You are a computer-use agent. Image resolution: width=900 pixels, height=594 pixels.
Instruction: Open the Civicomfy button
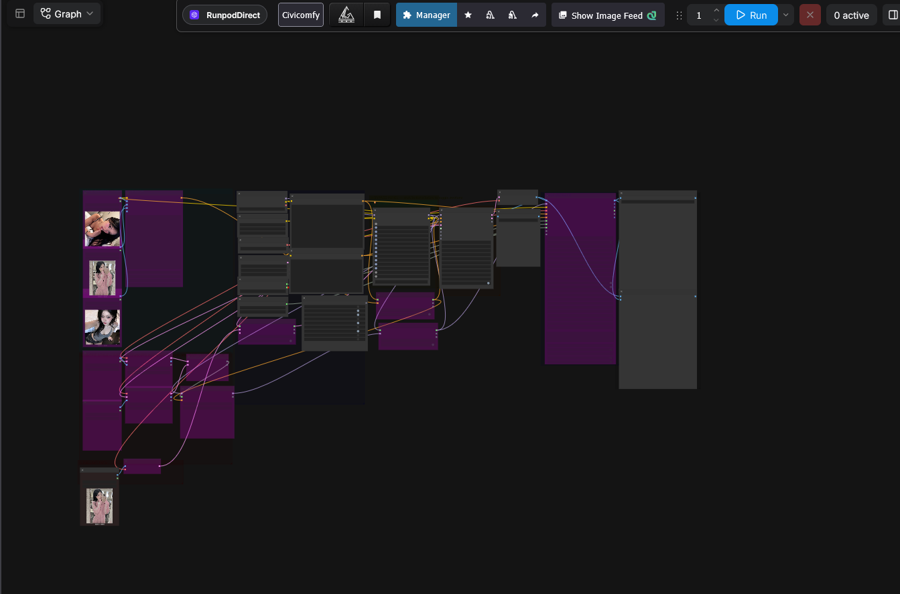(301, 15)
